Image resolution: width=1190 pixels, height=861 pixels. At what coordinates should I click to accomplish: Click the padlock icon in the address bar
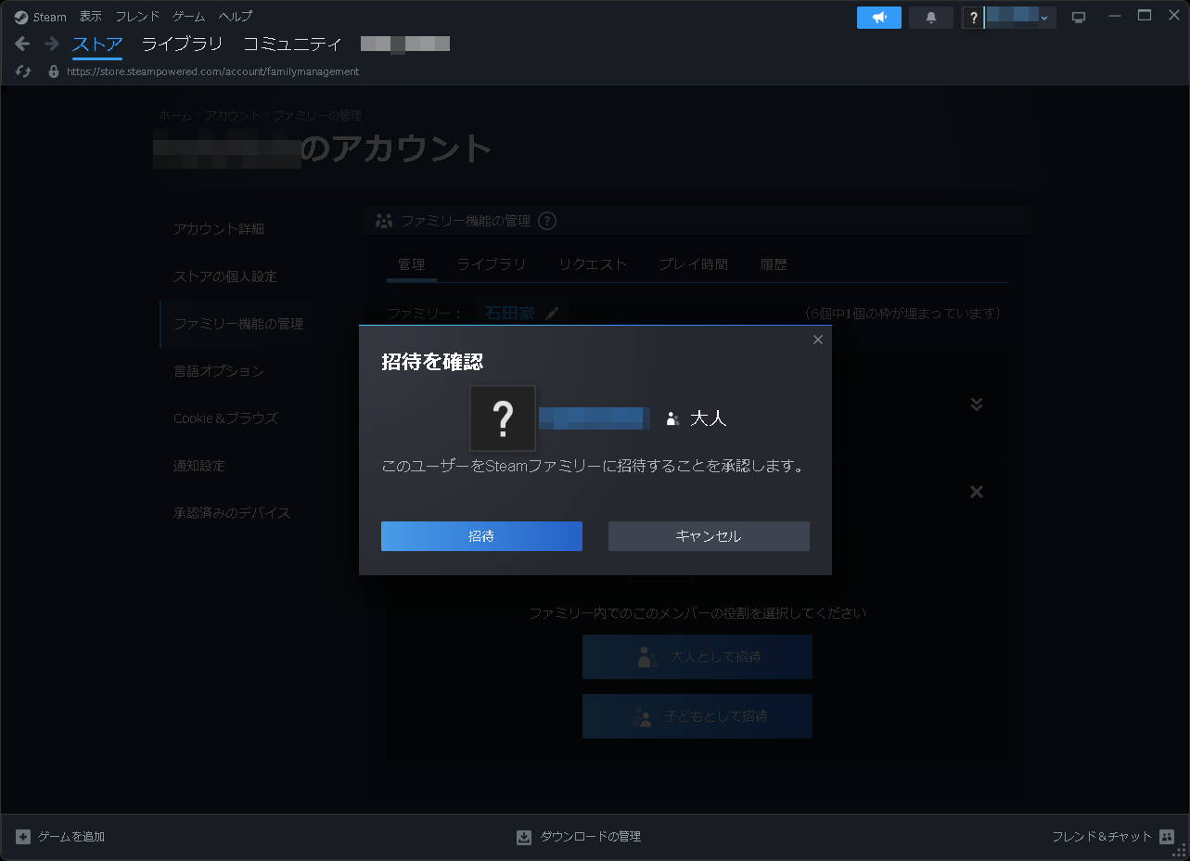click(53, 71)
